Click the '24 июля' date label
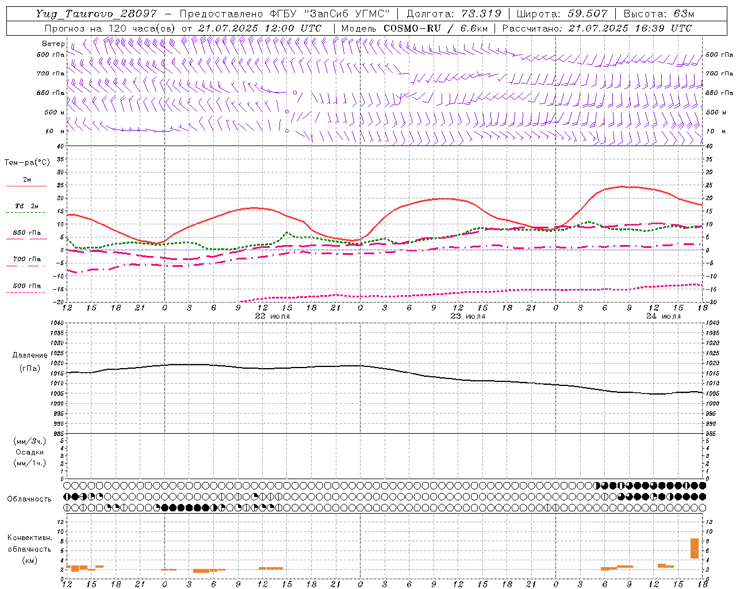The width and height of the screenshot is (736, 589). (663, 316)
